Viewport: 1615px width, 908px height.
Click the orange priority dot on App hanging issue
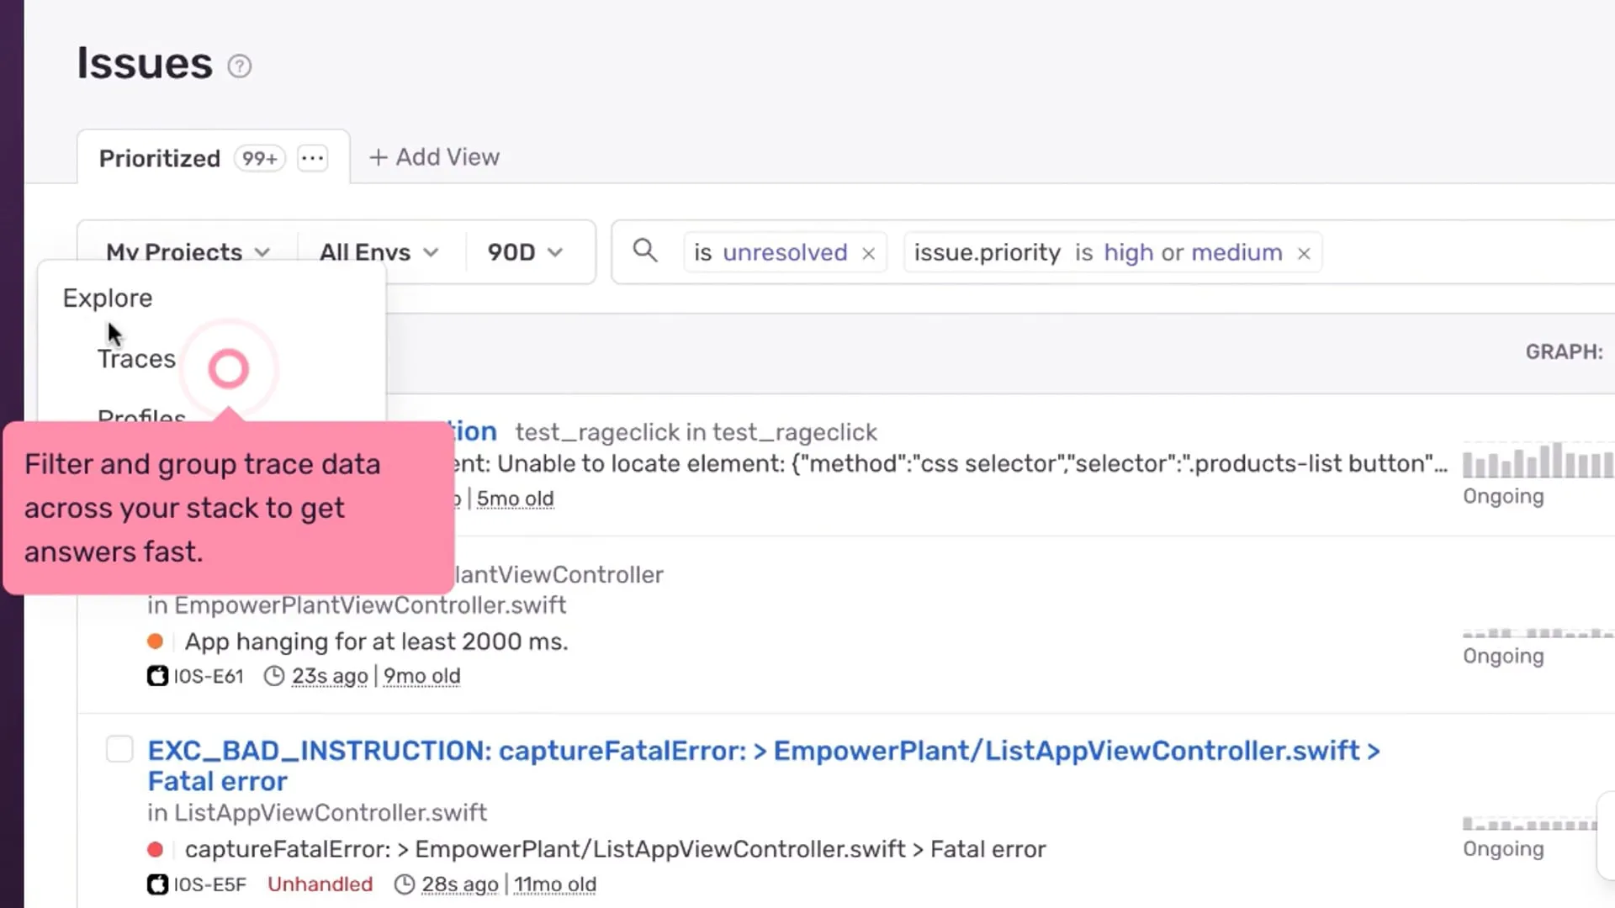click(x=155, y=641)
